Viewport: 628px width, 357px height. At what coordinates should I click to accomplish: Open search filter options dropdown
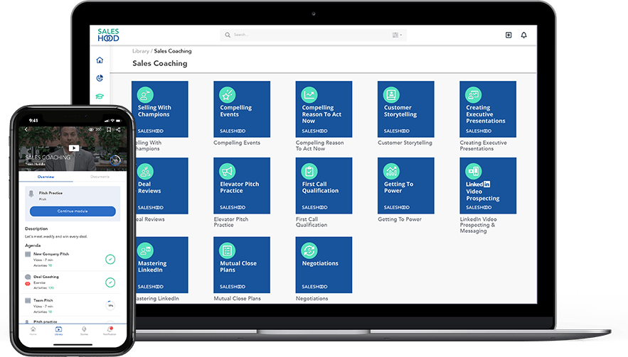point(397,35)
